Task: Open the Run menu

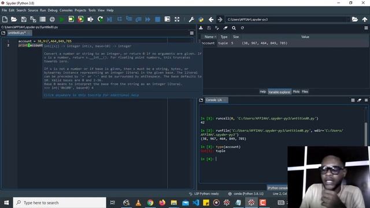Action: (43, 10)
